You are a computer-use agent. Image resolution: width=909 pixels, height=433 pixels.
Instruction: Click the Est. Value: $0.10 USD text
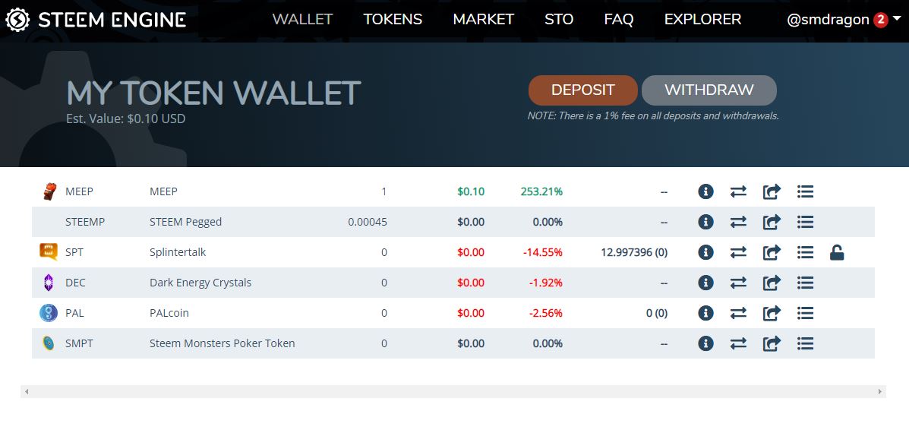pyautogui.click(x=126, y=119)
